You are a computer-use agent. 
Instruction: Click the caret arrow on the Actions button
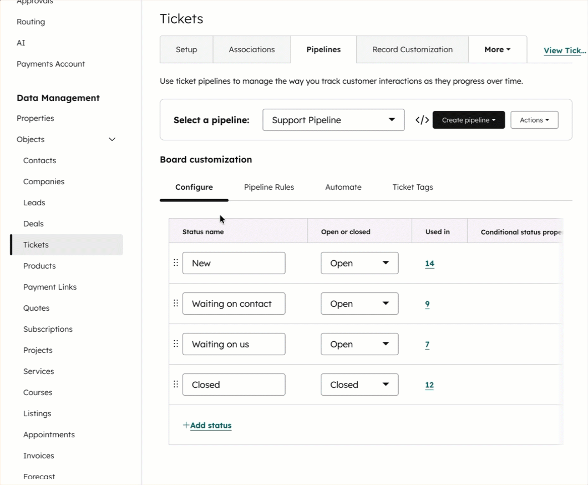pos(547,119)
